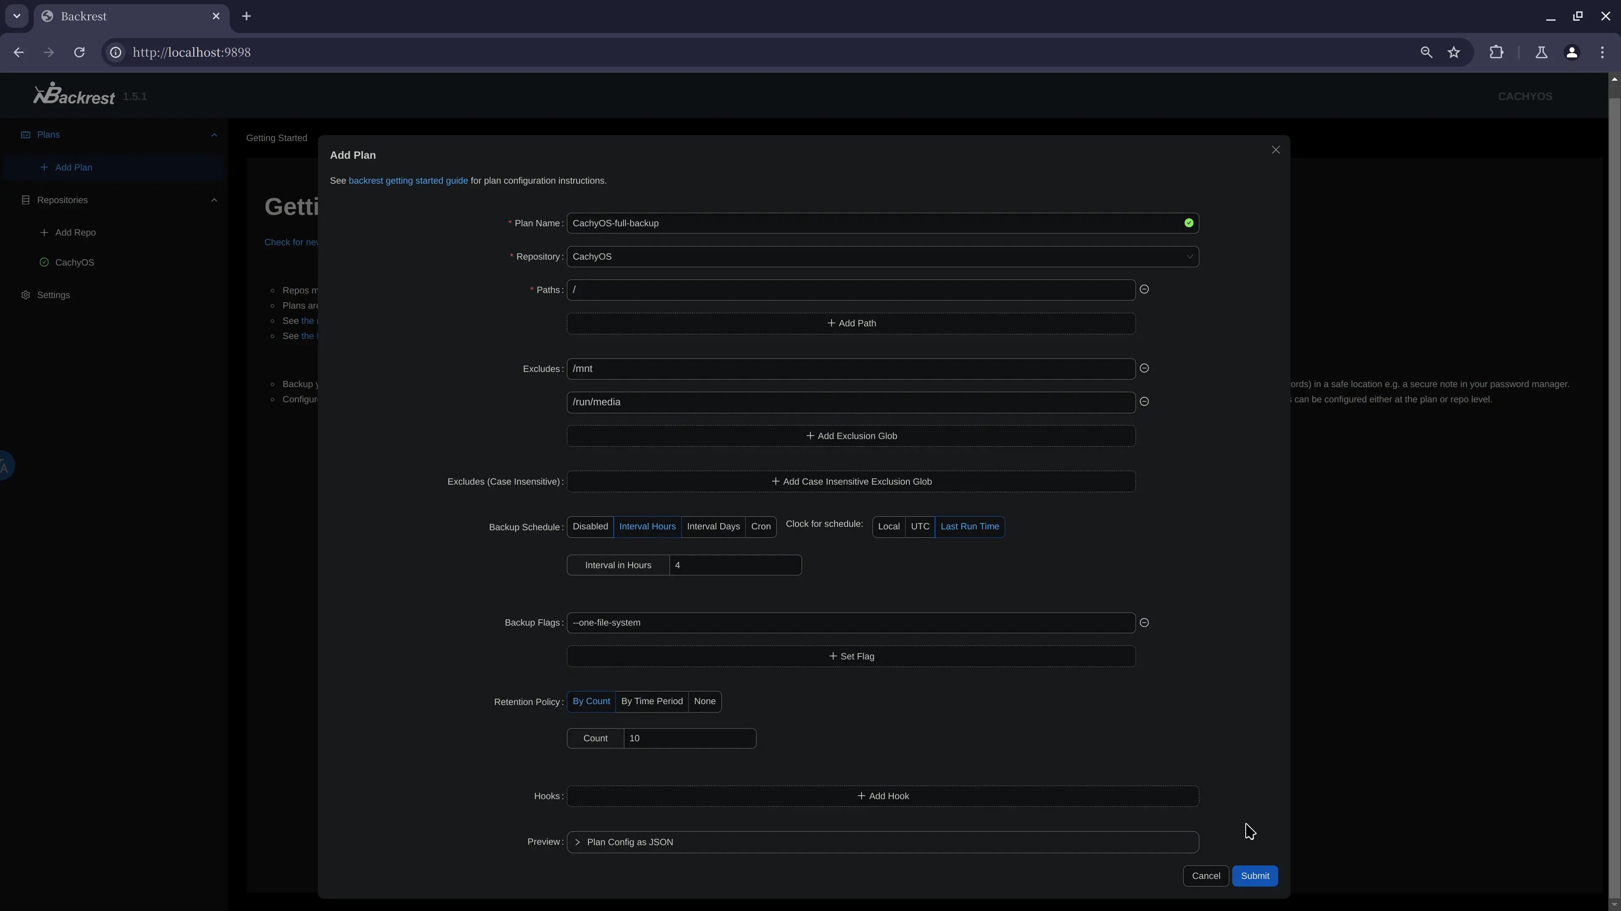The width and height of the screenshot is (1621, 911).
Task: Remove the /mnt exclude entry
Action: (x=1144, y=368)
